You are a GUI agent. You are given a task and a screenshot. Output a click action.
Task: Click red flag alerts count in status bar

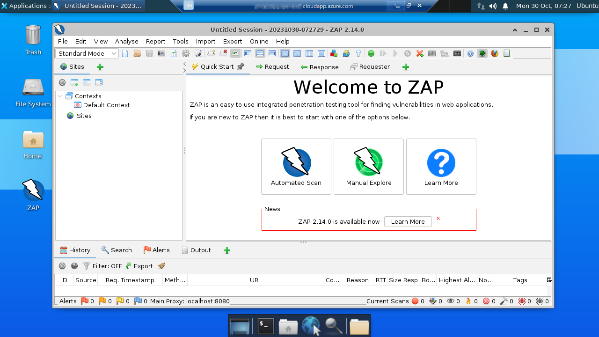(88, 301)
